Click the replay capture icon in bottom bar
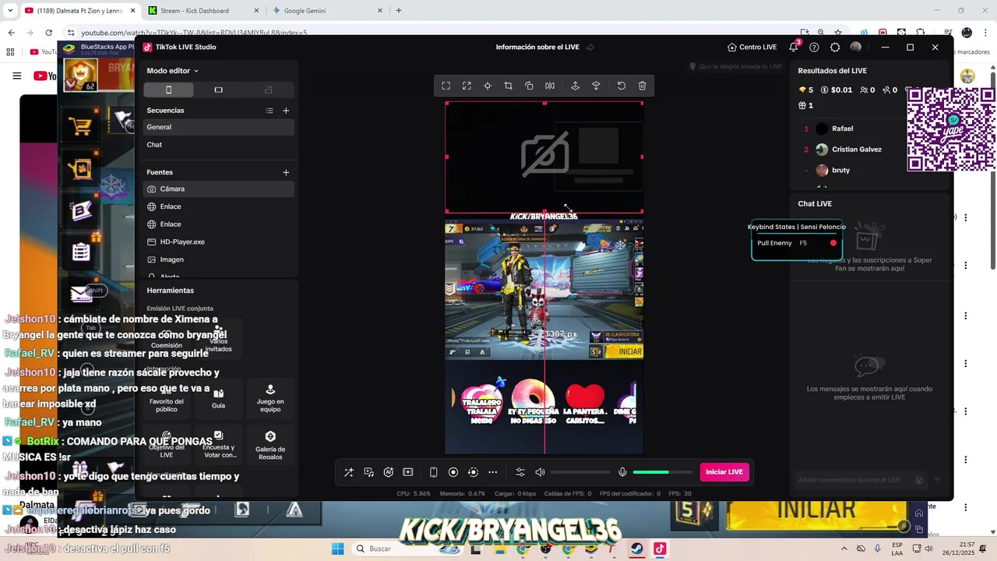The image size is (997, 561). pos(473,472)
